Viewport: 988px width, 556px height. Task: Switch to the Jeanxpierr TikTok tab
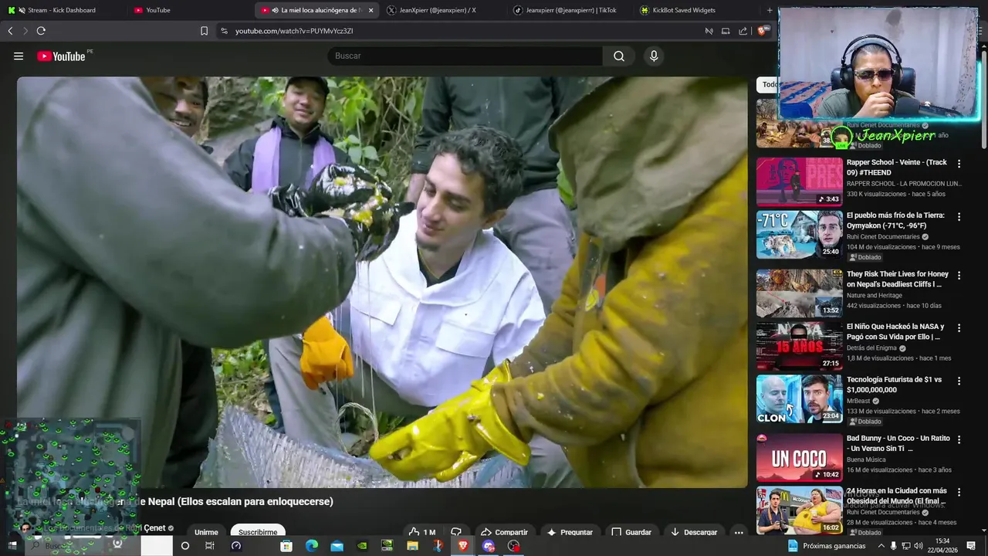(570, 10)
